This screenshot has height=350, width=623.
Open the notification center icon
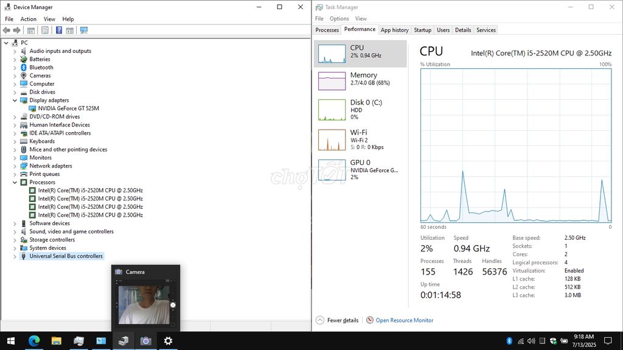coord(608,341)
